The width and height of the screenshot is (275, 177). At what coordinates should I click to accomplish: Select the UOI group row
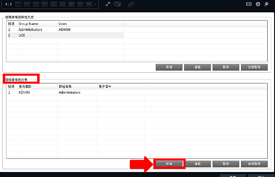65,35
